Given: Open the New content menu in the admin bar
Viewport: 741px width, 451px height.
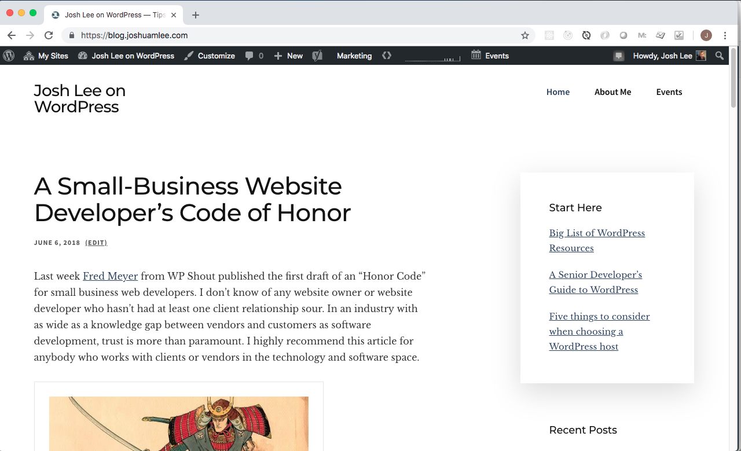Looking at the screenshot, I should pos(288,56).
